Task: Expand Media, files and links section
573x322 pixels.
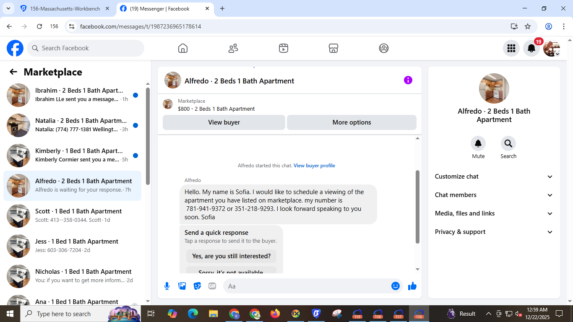Action: [x=494, y=213]
